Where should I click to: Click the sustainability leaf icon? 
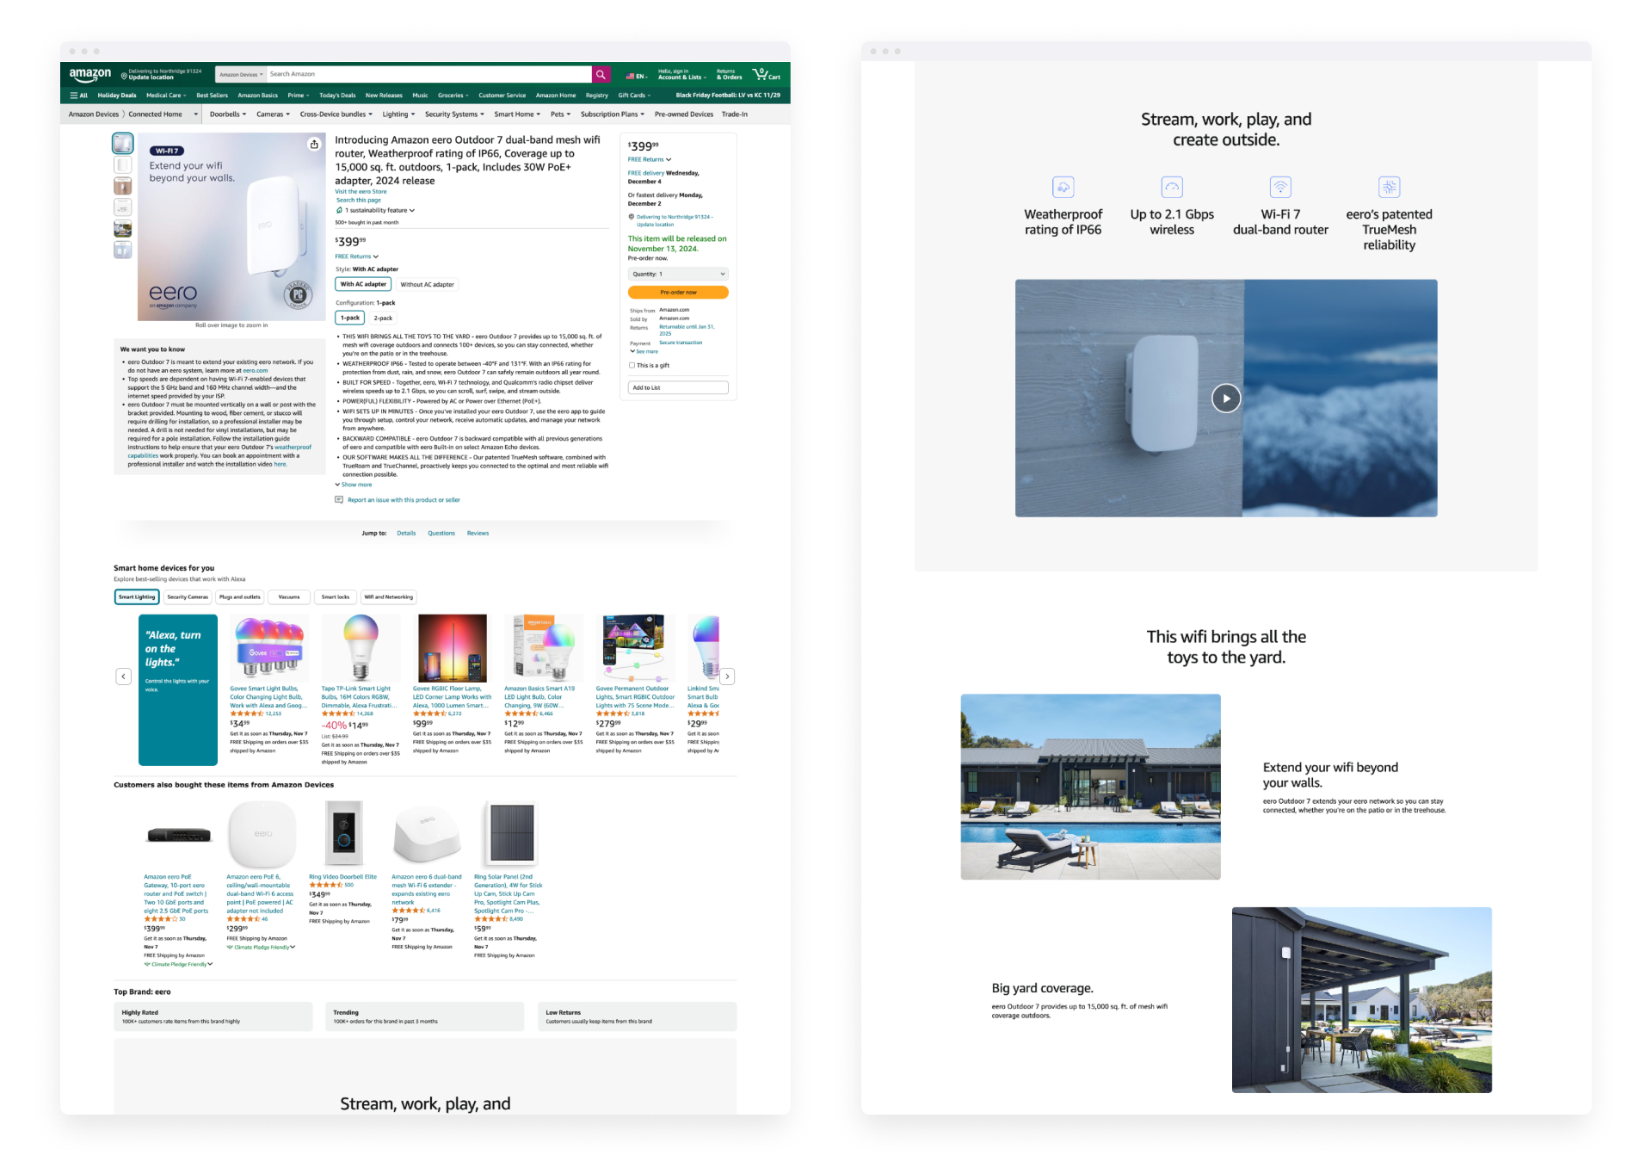[339, 210]
